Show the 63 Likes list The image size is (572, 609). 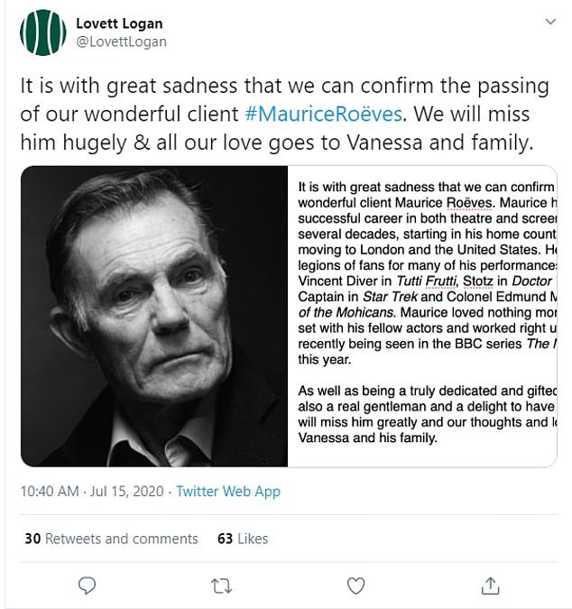(243, 539)
